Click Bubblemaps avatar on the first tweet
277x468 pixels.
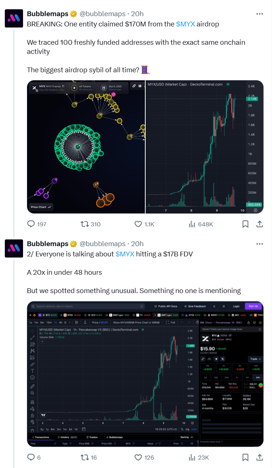click(14, 18)
